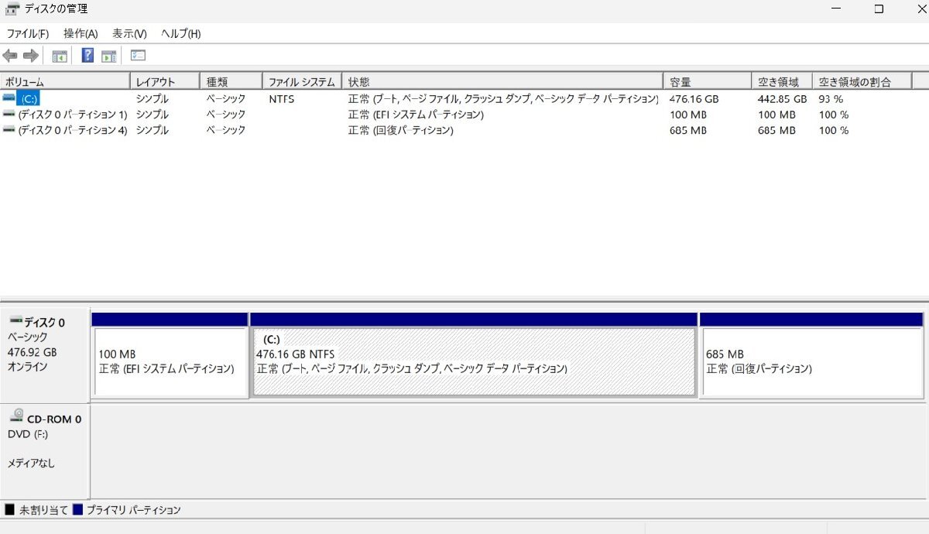Click 正常 (回復パーティション) status in list
This screenshot has height=534, width=929.
pyautogui.click(x=400, y=130)
